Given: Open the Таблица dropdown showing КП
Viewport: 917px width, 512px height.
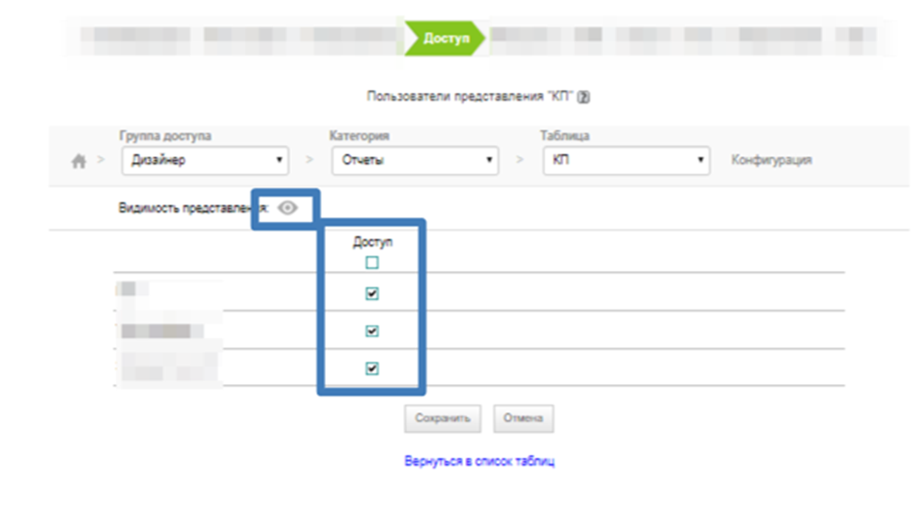Looking at the screenshot, I should [625, 160].
